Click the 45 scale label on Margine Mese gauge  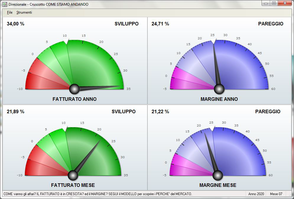pyautogui.click(x=257, y=140)
